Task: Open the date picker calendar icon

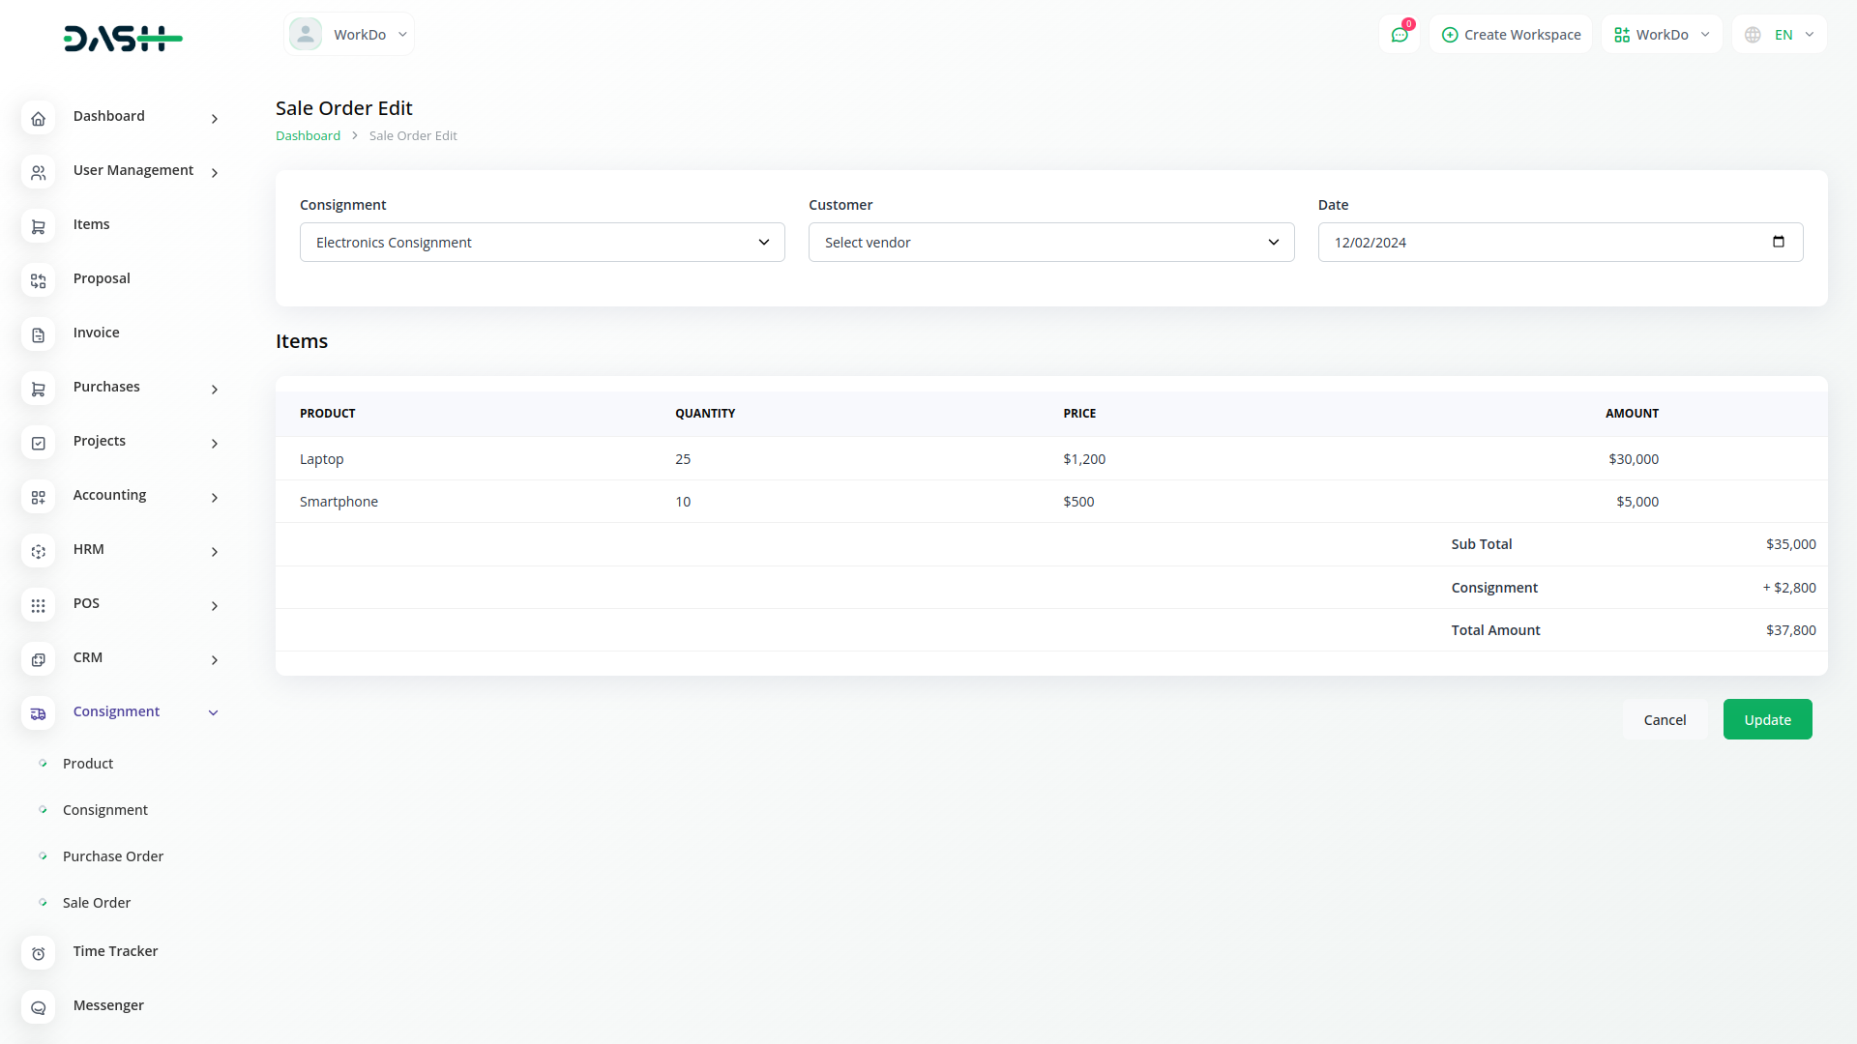Action: click(1778, 242)
